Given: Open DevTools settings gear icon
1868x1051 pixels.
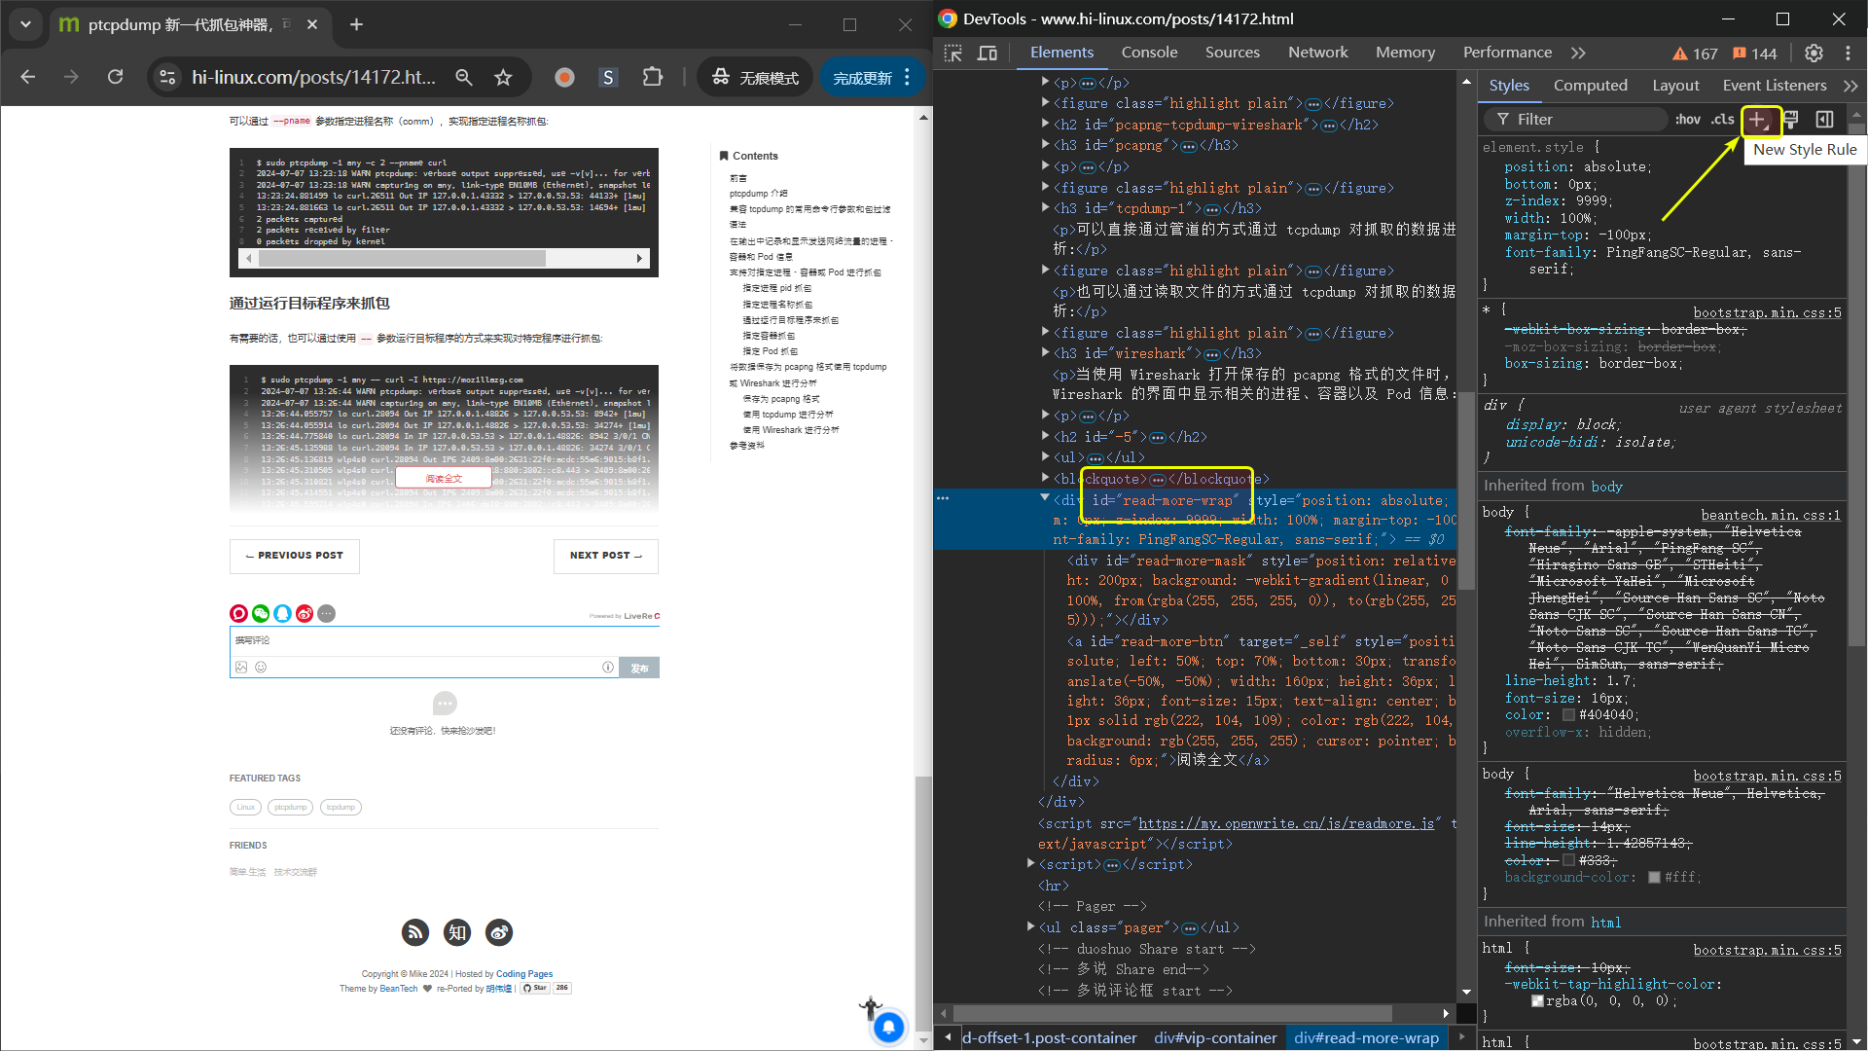Looking at the screenshot, I should point(1814,54).
